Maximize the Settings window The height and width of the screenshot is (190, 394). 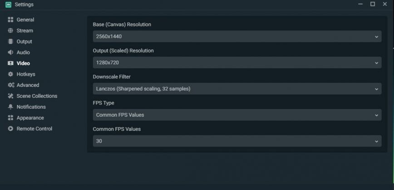tap(373, 4)
